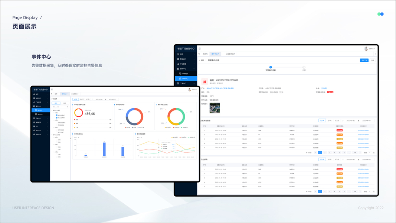Go to page 100 in 历史报警 pagination
Viewport: 396px width, 223px height.
click(355, 192)
